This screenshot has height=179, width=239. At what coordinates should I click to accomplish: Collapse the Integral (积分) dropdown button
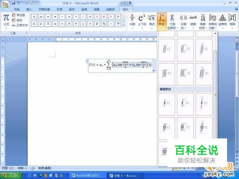click(x=162, y=21)
